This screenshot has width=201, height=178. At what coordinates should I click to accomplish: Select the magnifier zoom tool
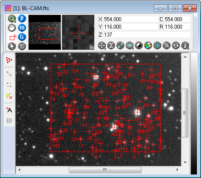pos(12,19)
